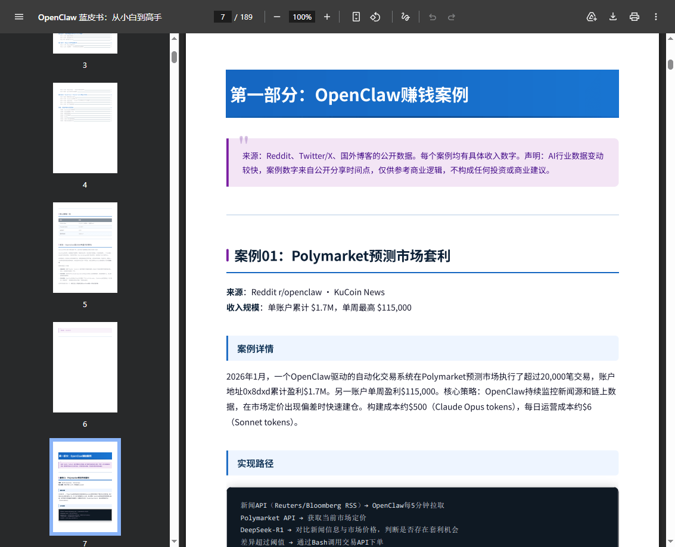
Task: Click the 100% zoom level field
Action: click(x=302, y=17)
